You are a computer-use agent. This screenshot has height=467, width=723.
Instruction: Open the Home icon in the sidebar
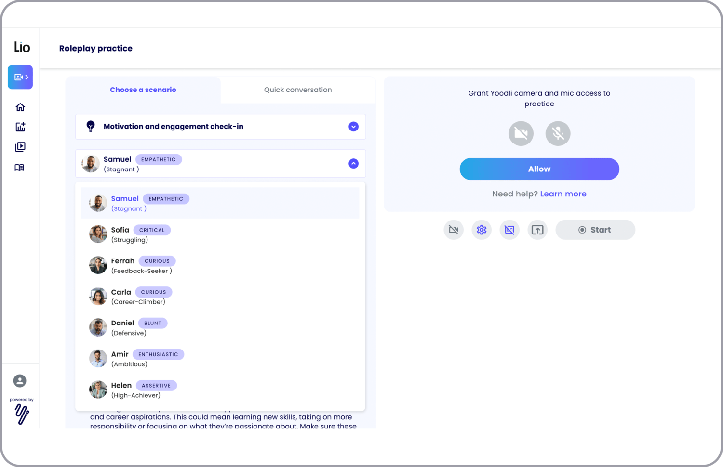point(20,106)
